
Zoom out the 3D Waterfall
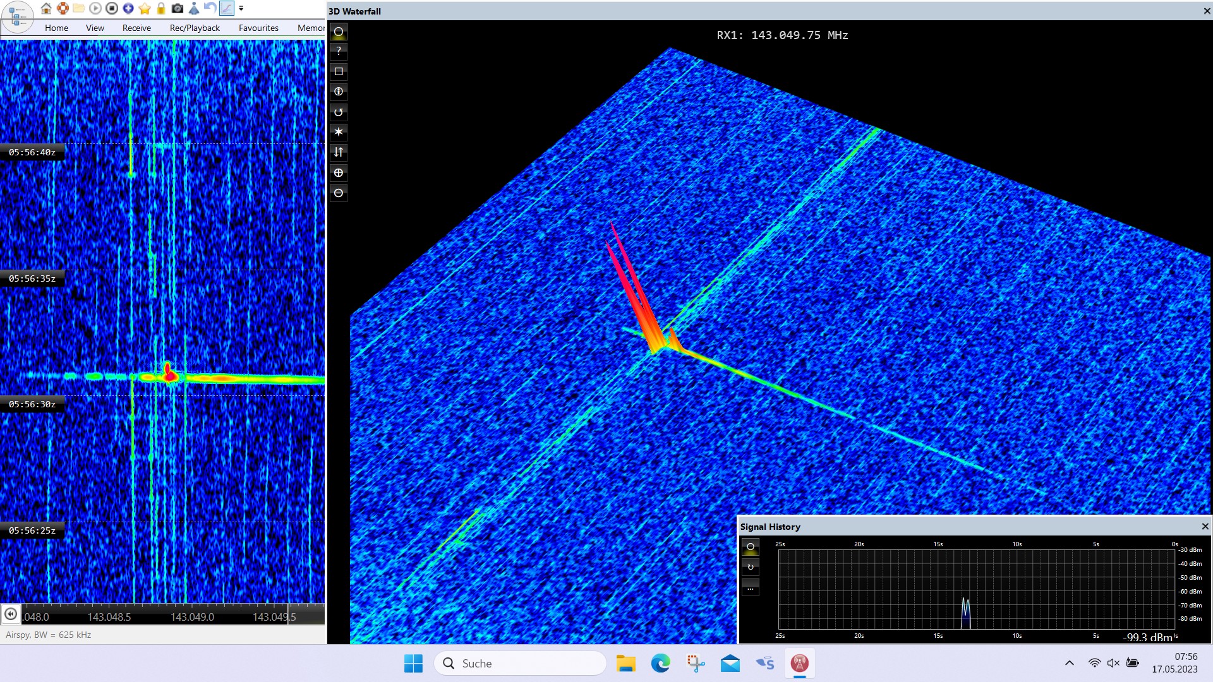click(339, 193)
